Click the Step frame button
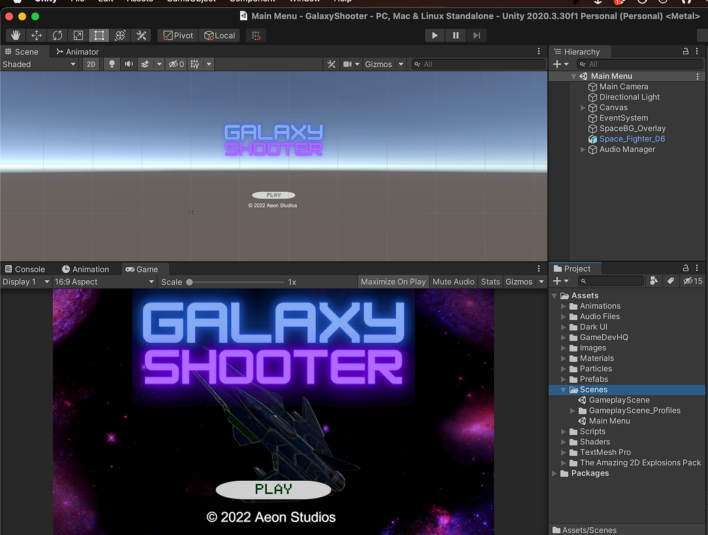The height and width of the screenshot is (535, 708). pos(476,35)
